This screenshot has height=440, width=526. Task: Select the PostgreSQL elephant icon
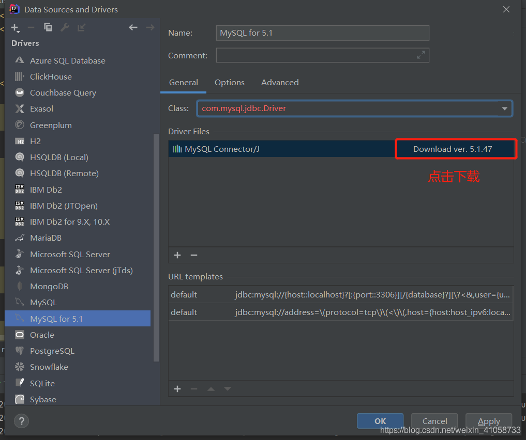[x=20, y=351]
